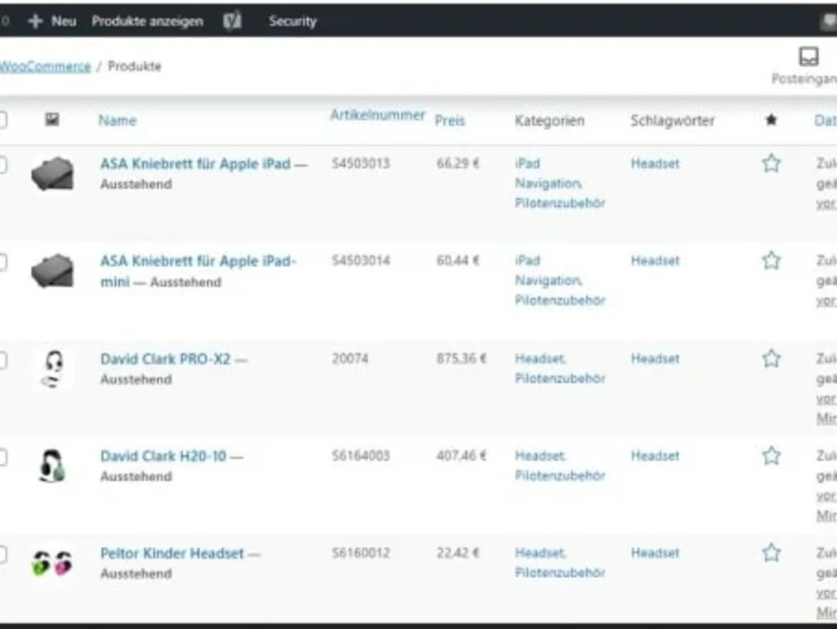Screen dimensions: 837x629
Task: Click article number 56160012
Action: [361, 553]
